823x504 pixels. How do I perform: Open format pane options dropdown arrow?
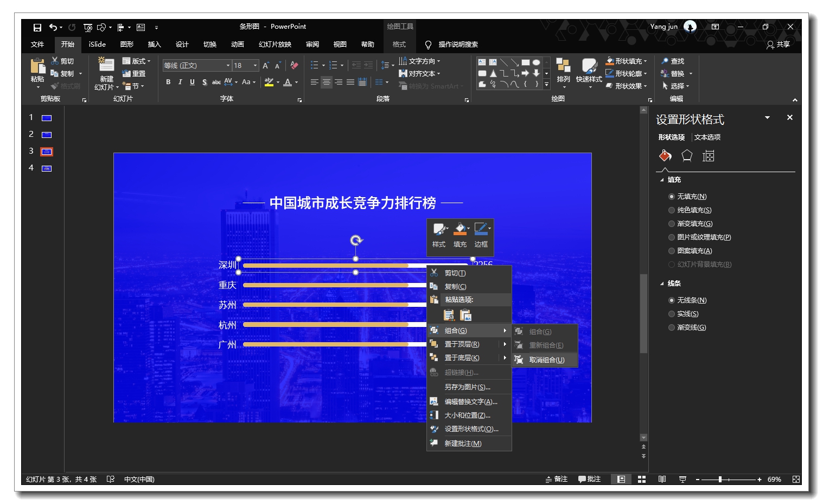point(767,117)
